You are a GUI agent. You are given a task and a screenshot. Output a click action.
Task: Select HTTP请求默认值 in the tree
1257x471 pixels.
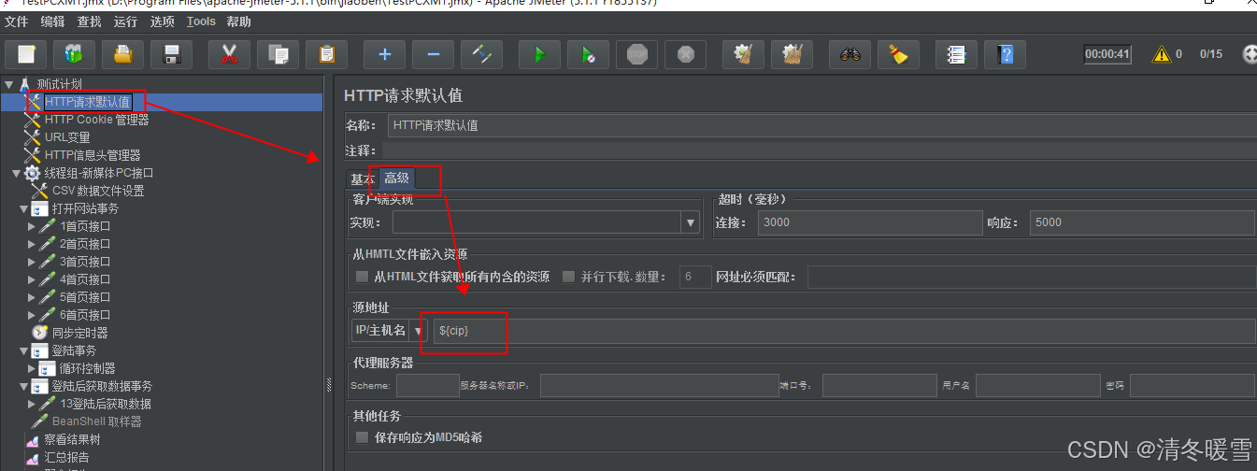89,102
